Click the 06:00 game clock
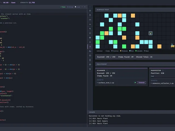 pyautogui.click(x=6, y=2)
